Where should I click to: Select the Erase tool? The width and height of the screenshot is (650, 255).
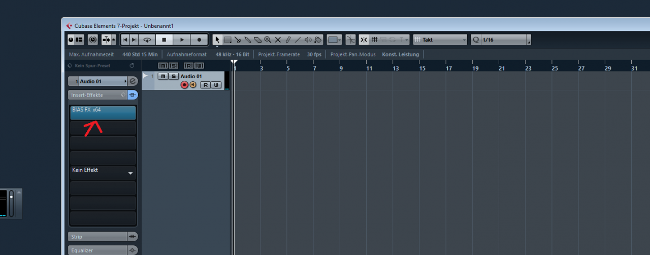tap(257, 40)
